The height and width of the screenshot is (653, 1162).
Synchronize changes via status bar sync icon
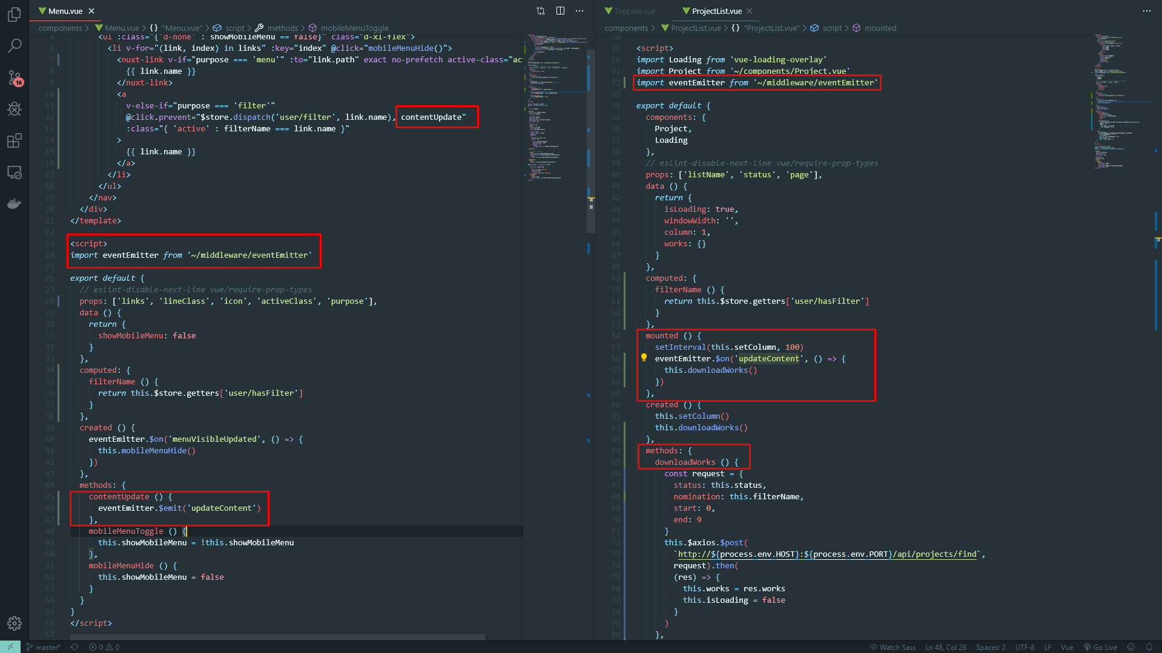[x=74, y=647]
